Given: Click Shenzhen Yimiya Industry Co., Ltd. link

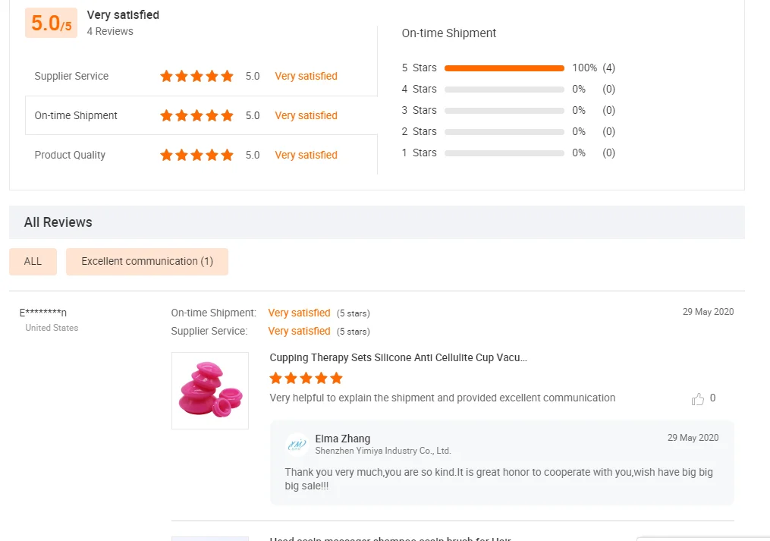Looking at the screenshot, I should point(383,451).
